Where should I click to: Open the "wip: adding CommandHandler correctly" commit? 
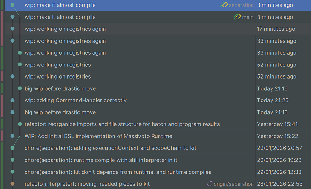click(76, 101)
